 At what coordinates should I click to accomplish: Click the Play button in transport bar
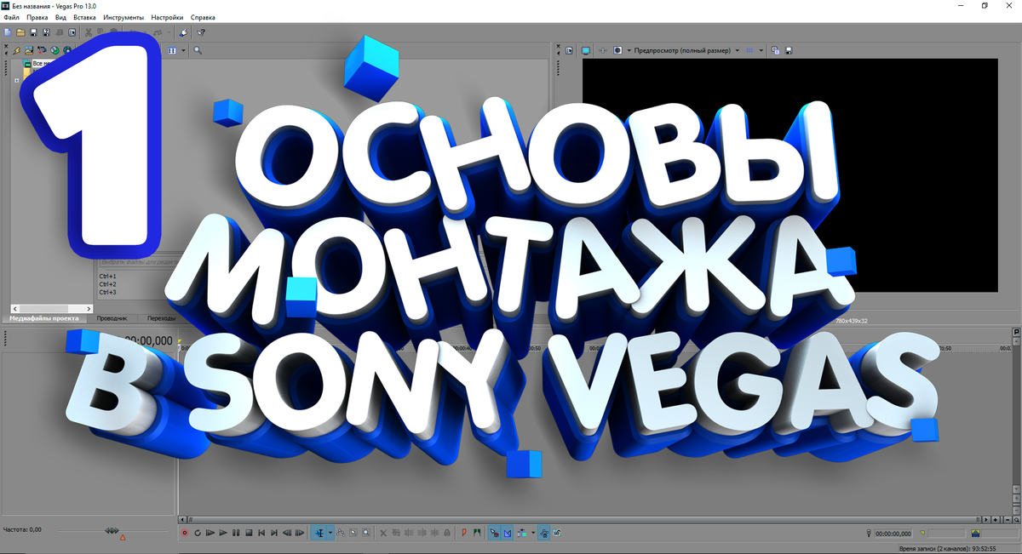pyautogui.click(x=223, y=533)
